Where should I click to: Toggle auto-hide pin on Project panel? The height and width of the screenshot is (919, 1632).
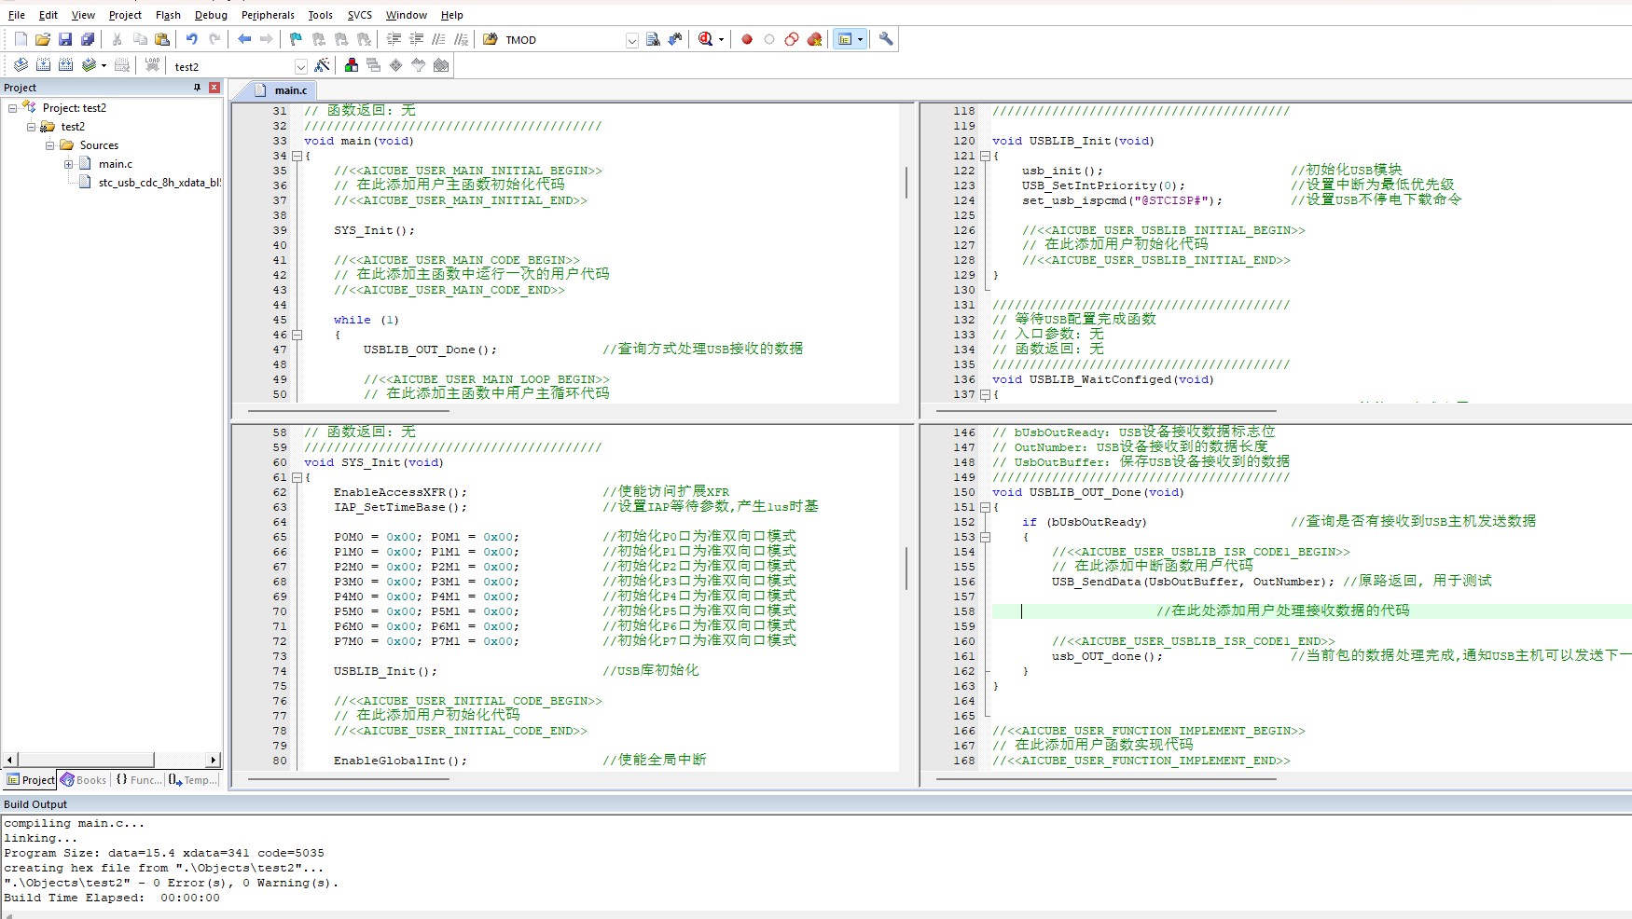click(x=197, y=88)
